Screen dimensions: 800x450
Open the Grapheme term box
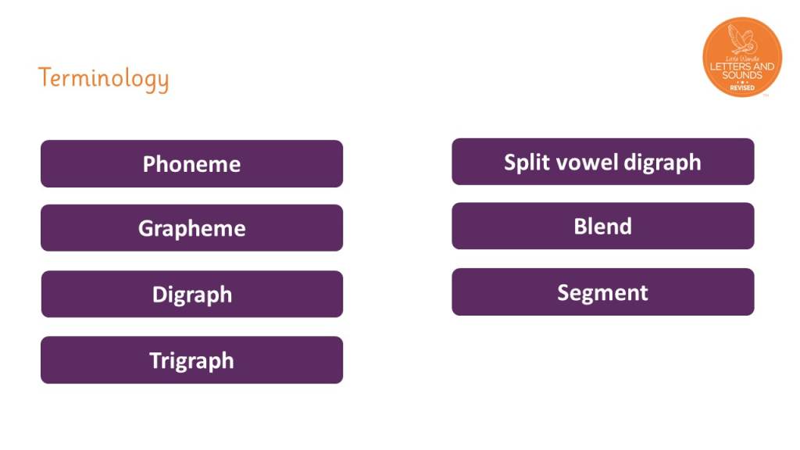pyautogui.click(x=192, y=228)
